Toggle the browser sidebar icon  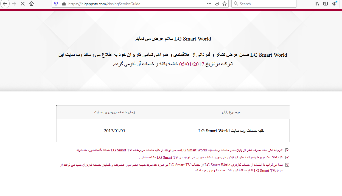pos(326,4)
